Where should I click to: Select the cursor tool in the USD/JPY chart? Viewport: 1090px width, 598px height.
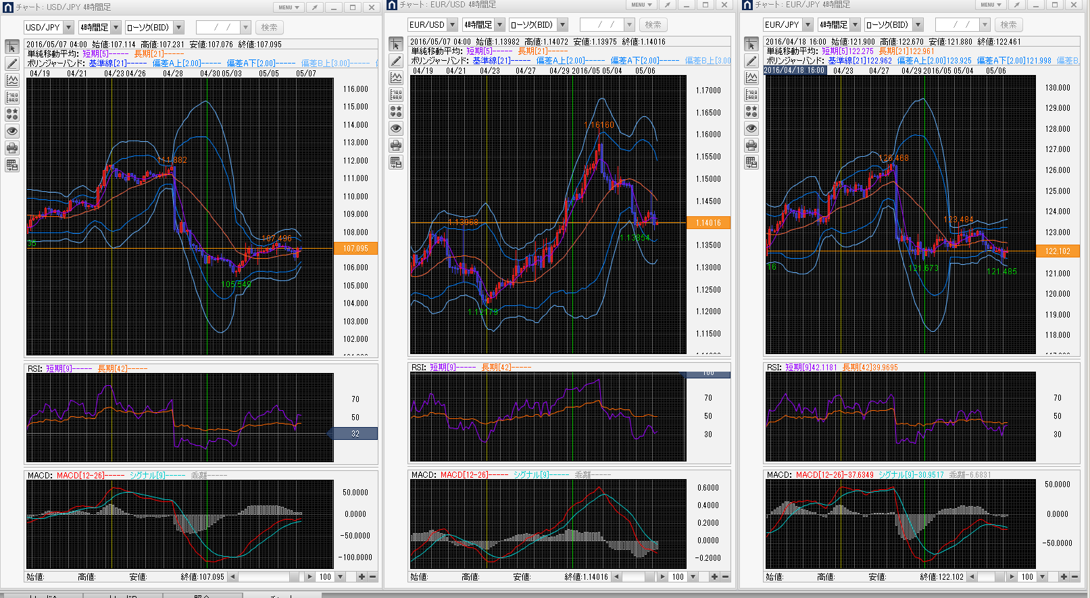(x=12, y=47)
